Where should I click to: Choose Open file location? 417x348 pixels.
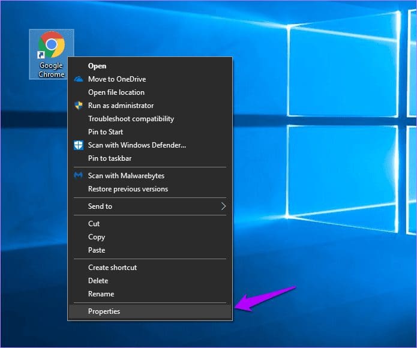[150, 92]
